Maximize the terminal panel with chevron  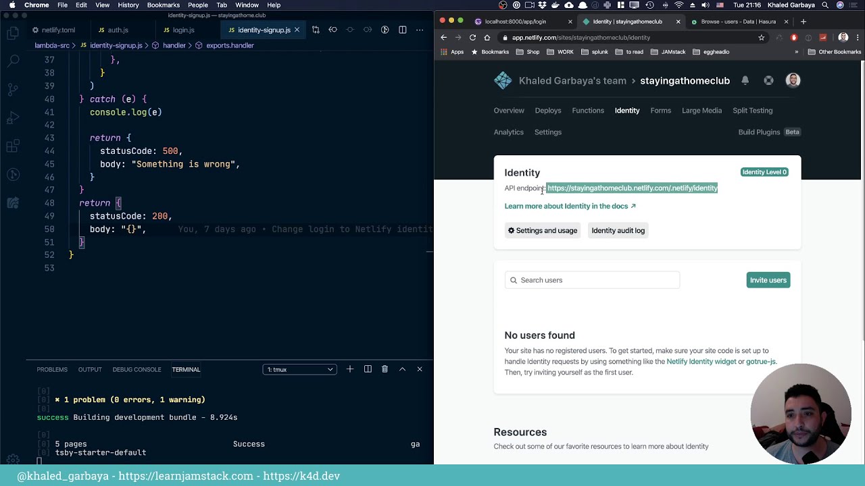[402, 369]
